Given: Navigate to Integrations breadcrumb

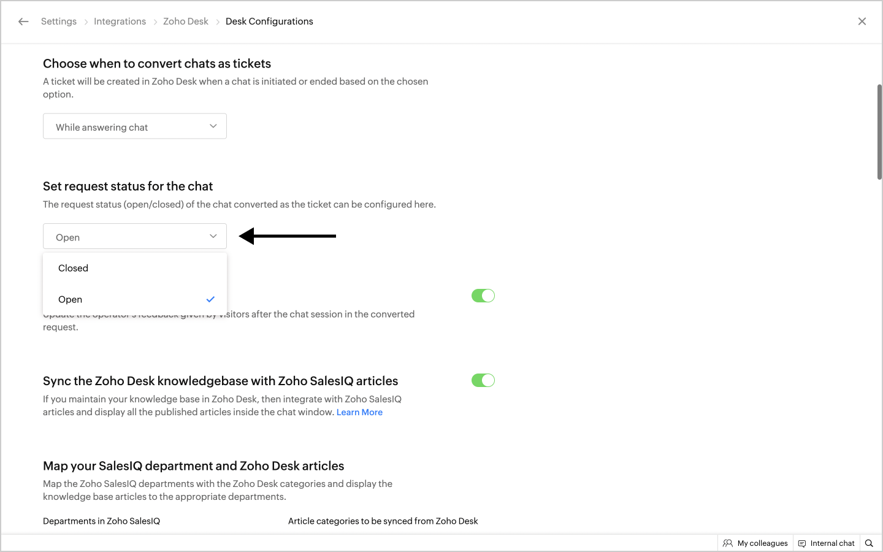Looking at the screenshot, I should coord(120,21).
